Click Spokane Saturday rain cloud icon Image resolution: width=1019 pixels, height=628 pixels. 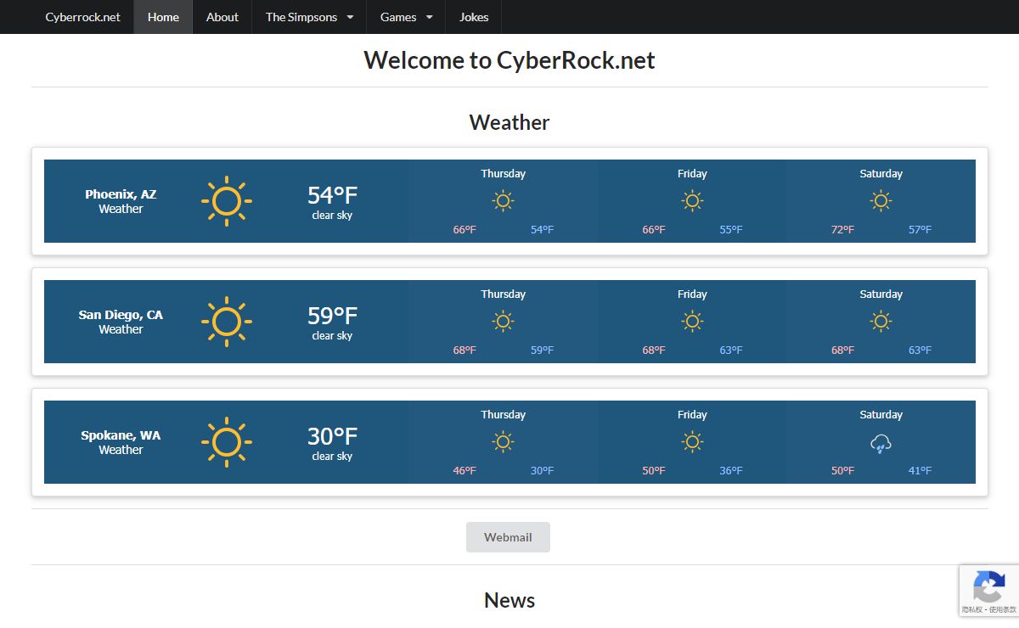tap(881, 443)
